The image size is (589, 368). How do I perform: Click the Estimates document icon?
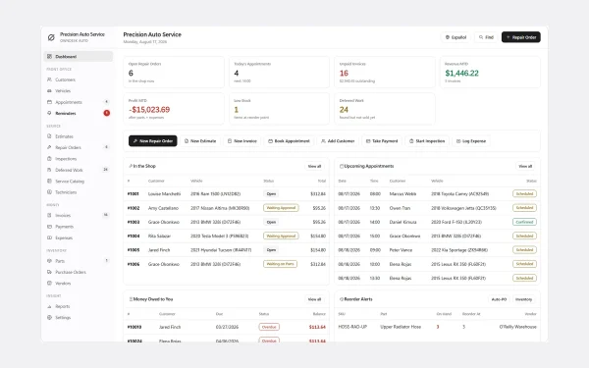tap(49, 136)
